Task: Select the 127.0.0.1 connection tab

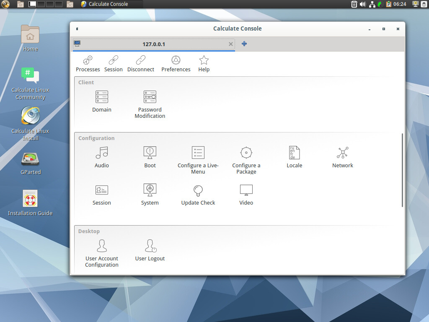Action: click(154, 44)
